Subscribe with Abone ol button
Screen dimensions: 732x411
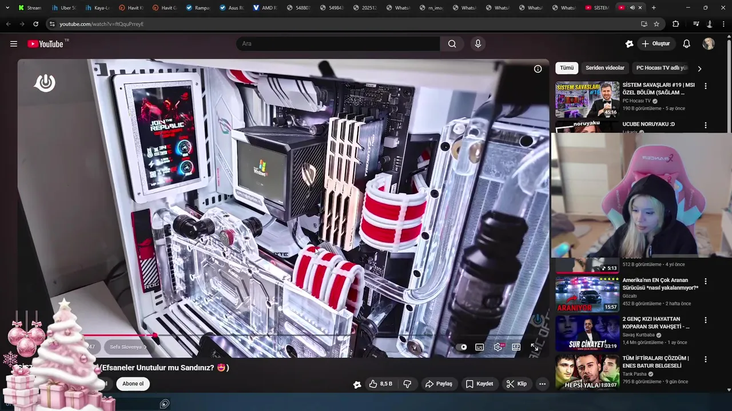click(x=133, y=384)
